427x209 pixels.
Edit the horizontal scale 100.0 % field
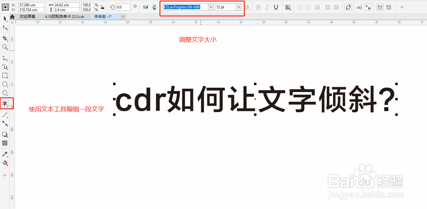click(x=88, y=5)
